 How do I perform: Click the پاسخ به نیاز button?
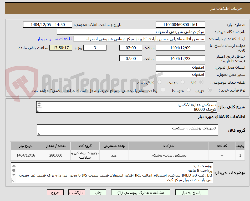click(192, 192)
